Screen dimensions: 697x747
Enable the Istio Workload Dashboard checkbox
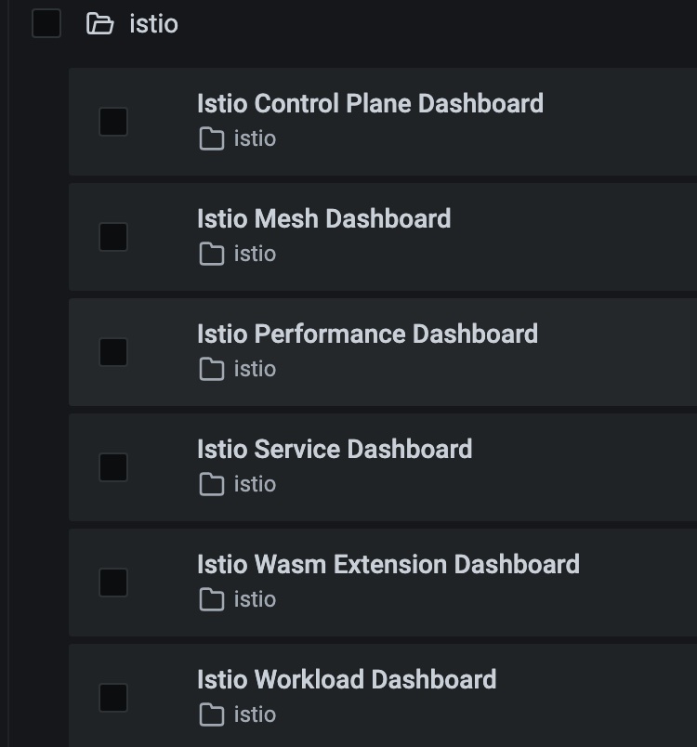(x=113, y=698)
